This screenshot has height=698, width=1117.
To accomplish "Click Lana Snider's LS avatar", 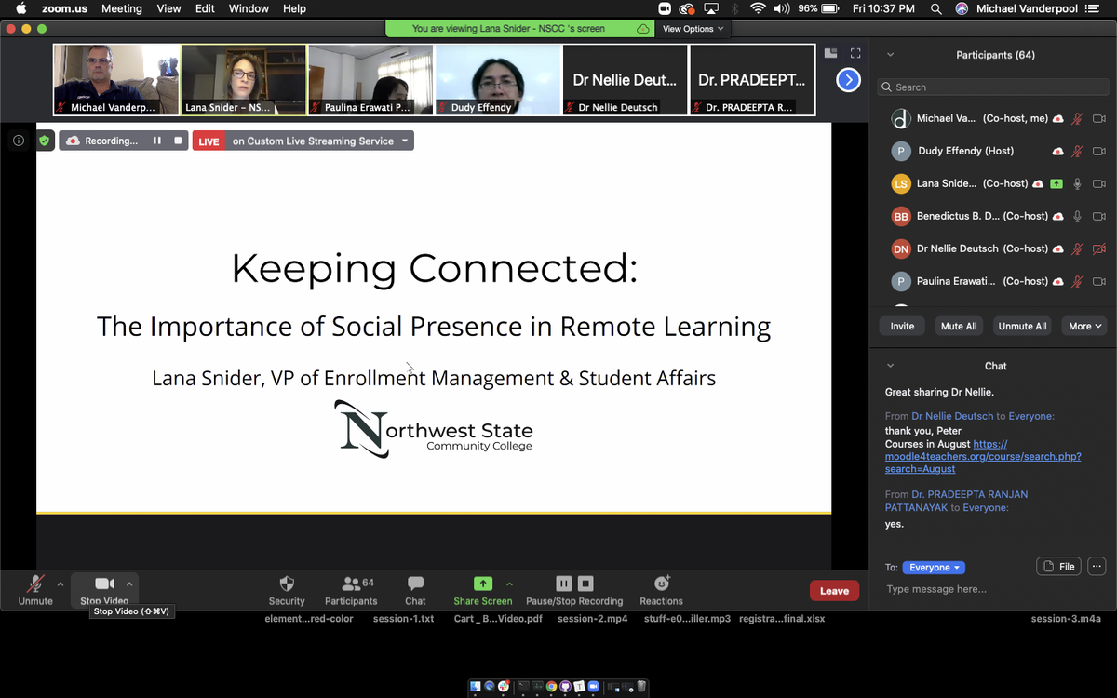I will point(900,183).
